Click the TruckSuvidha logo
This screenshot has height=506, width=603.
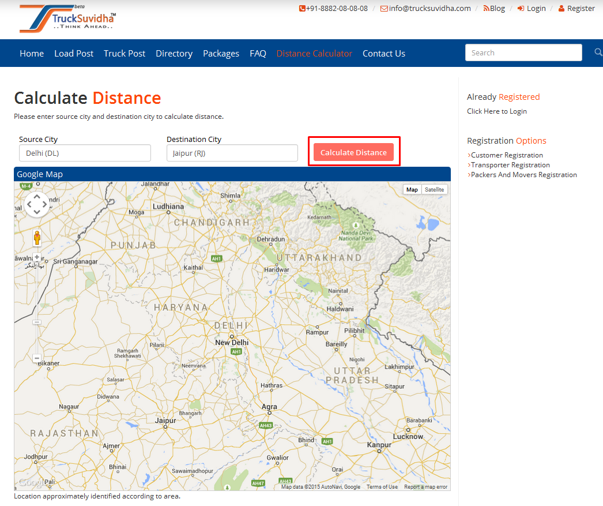(x=67, y=18)
